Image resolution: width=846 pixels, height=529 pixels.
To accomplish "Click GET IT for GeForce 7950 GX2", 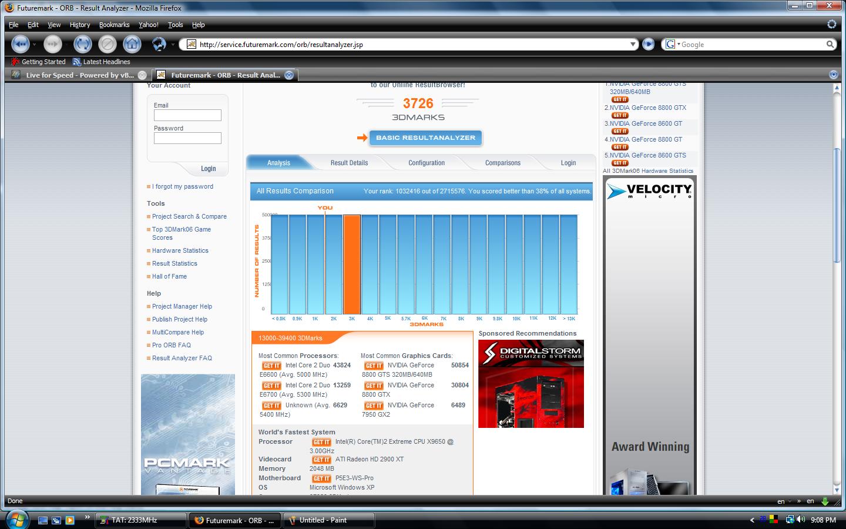I will point(374,406).
